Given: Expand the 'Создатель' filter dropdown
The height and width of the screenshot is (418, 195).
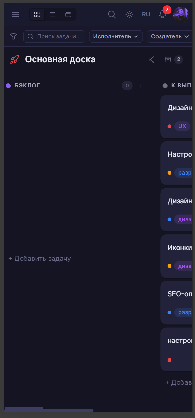Looking at the screenshot, I should (x=170, y=36).
